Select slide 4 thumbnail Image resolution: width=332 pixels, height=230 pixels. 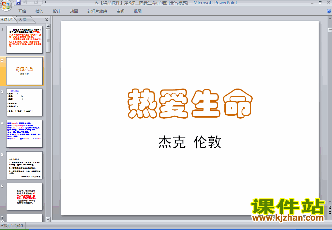pos(24,134)
